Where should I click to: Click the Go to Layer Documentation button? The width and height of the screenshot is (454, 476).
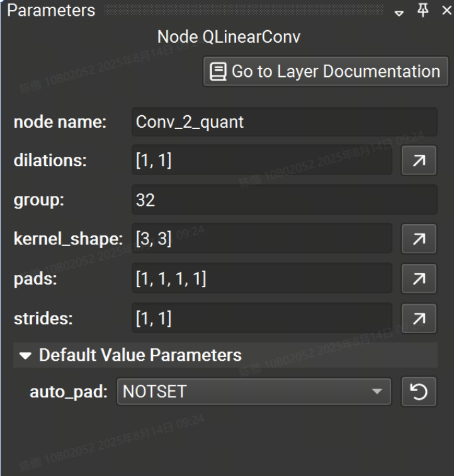[x=325, y=72]
